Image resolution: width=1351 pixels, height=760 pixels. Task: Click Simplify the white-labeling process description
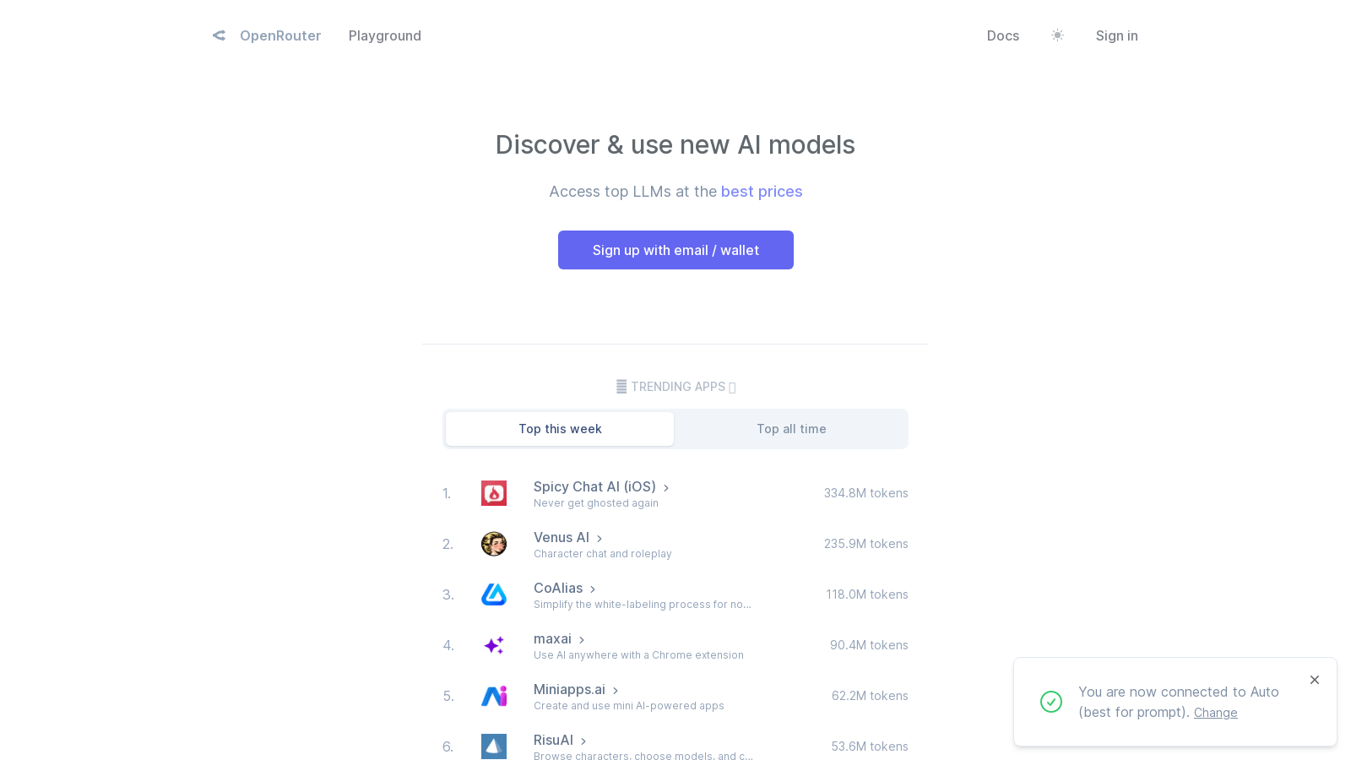643,605
